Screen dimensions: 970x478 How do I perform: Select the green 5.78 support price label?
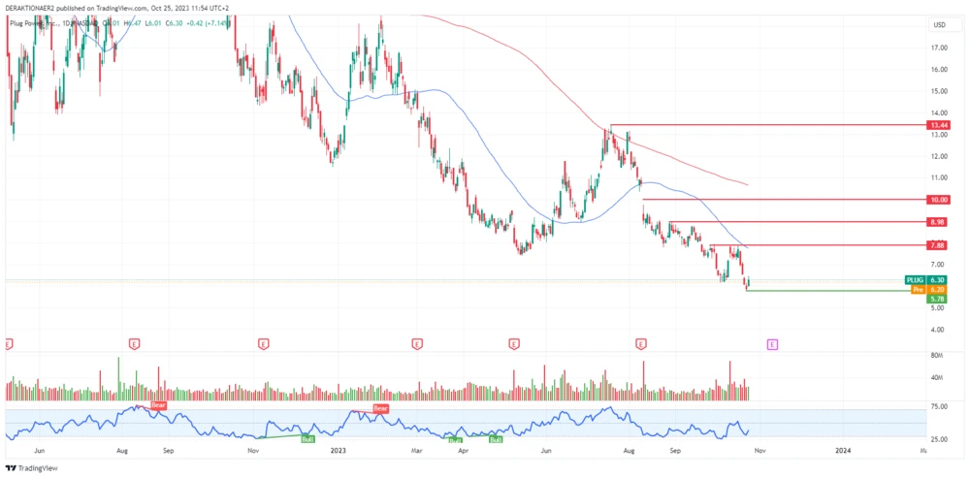pyautogui.click(x=937, y=299)
